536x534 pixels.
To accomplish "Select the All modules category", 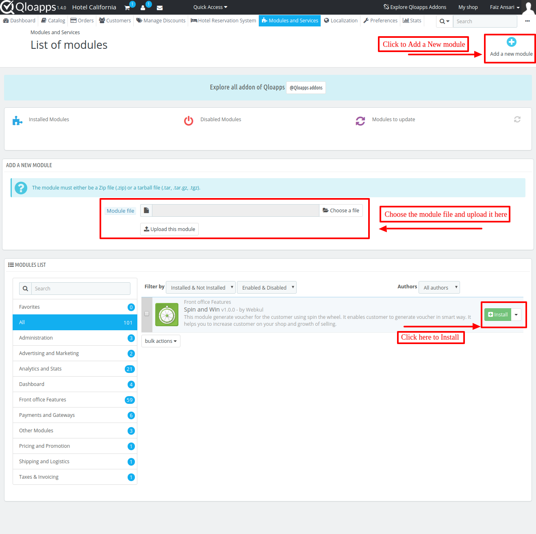I will coord(75,323).
